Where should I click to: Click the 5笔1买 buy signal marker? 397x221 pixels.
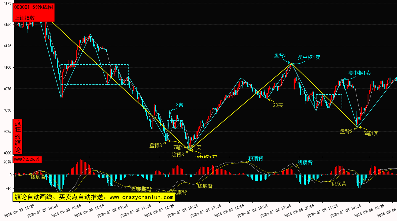point(371,133)
